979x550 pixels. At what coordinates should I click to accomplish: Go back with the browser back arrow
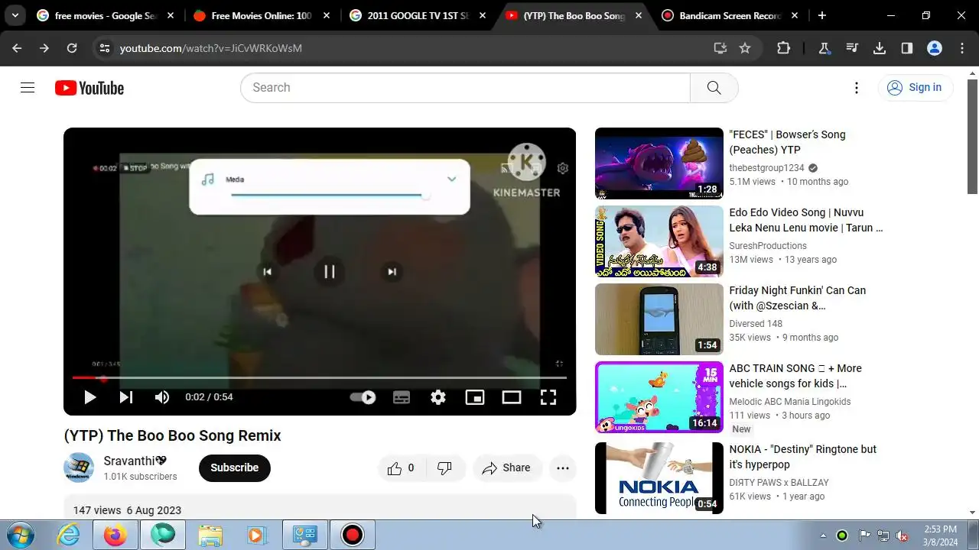17,48
